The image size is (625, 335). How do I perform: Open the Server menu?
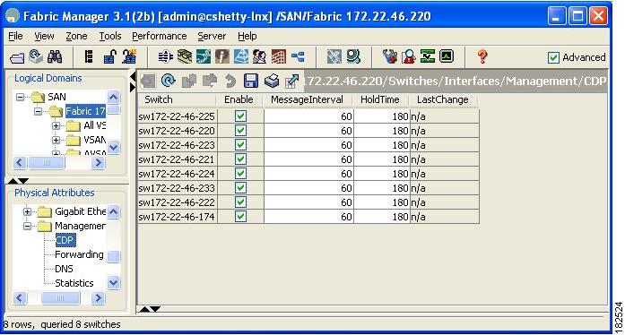pos(212,36)
